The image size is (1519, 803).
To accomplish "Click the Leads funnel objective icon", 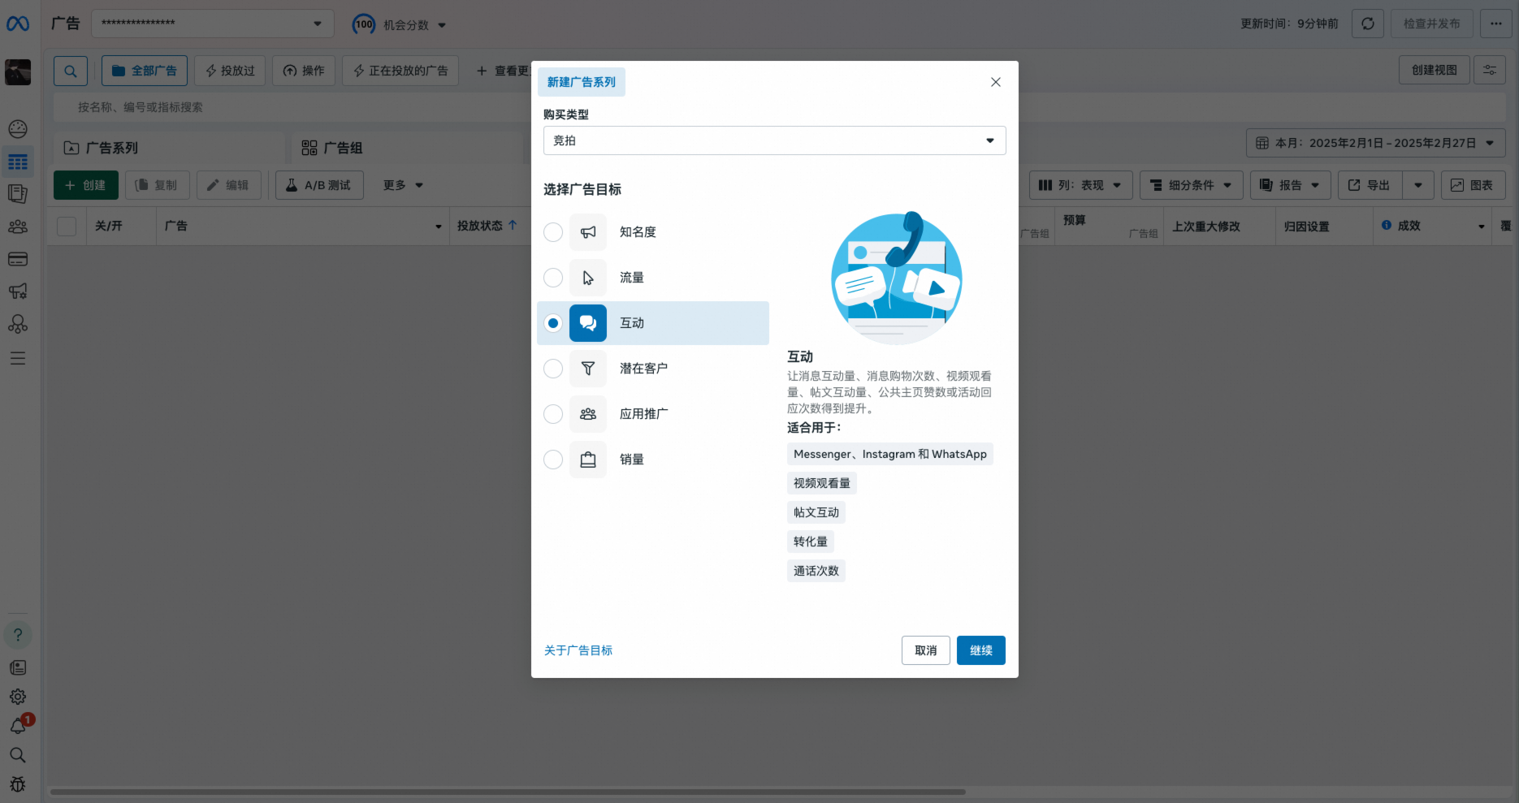I will [588, 369].
